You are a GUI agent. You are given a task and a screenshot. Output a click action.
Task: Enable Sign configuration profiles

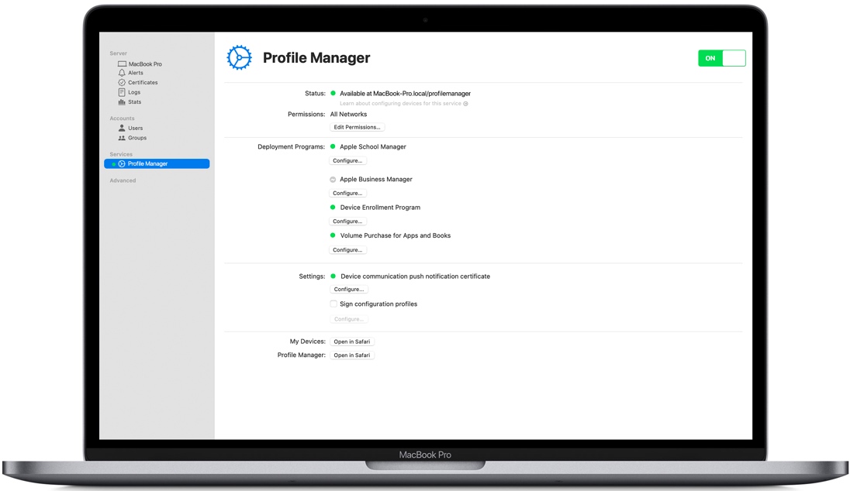[x=333, y=304]
